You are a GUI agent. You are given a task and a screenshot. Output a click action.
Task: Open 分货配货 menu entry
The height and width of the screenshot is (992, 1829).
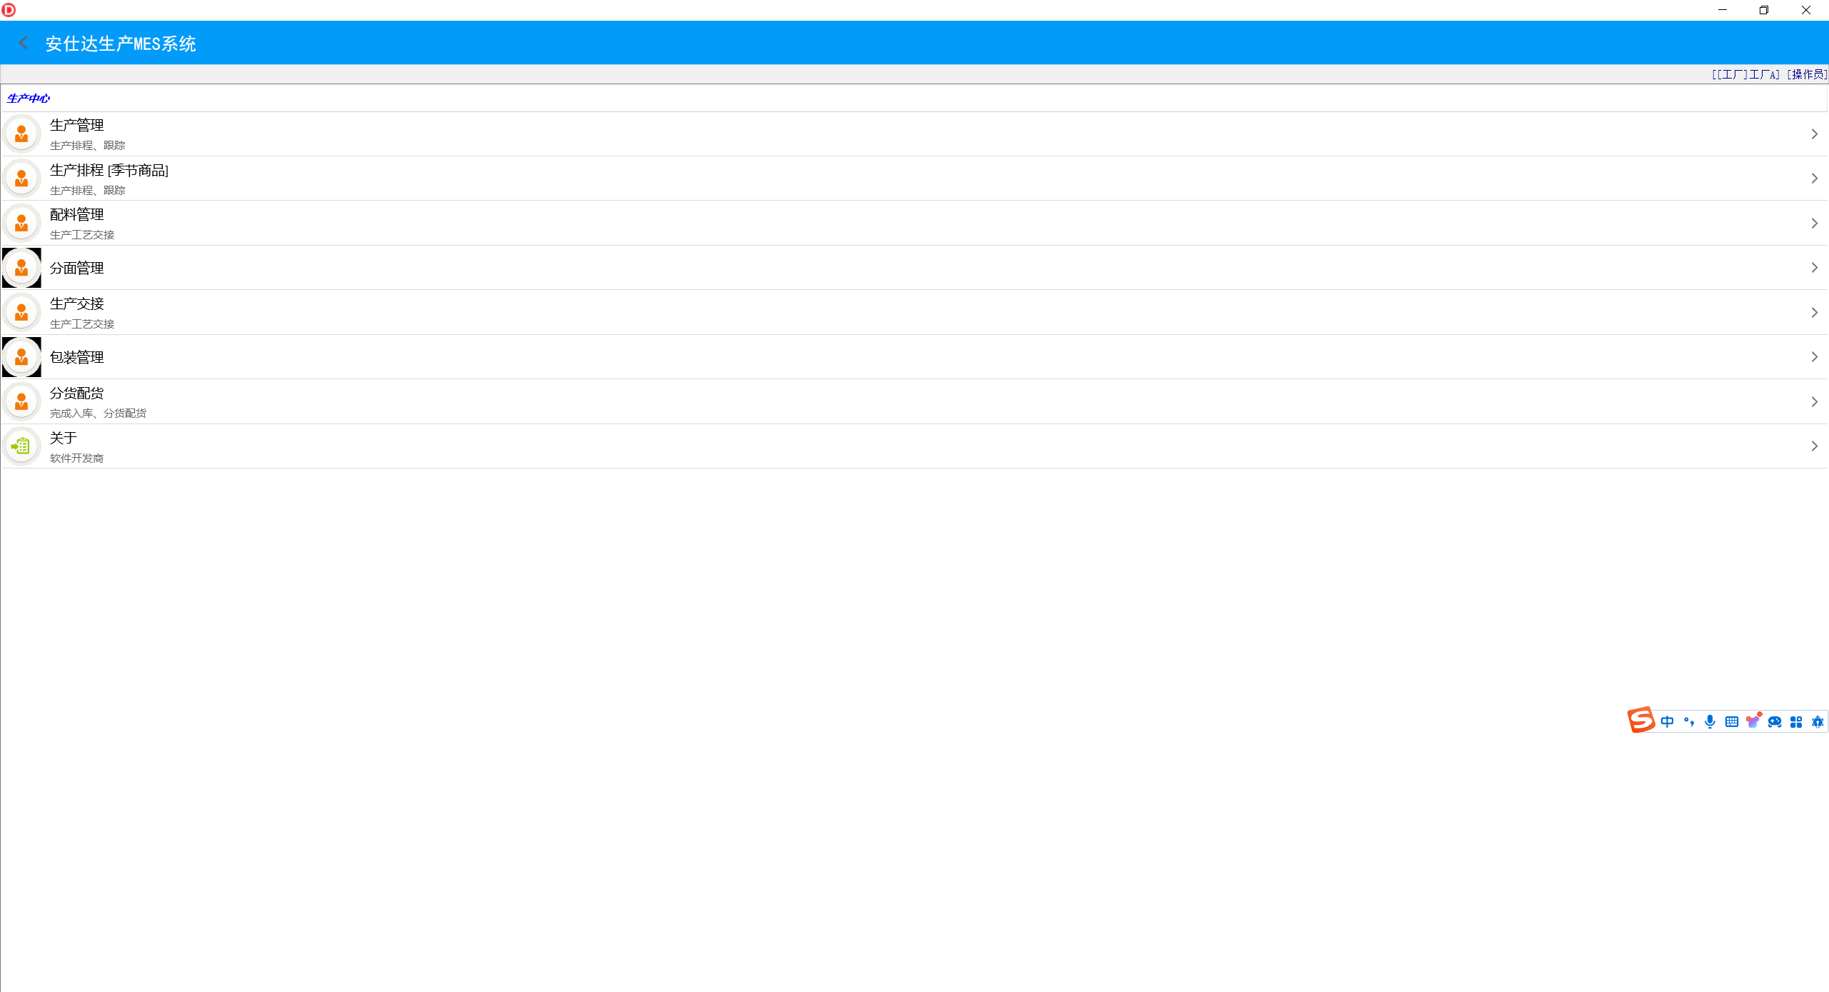tap(77, 394)
